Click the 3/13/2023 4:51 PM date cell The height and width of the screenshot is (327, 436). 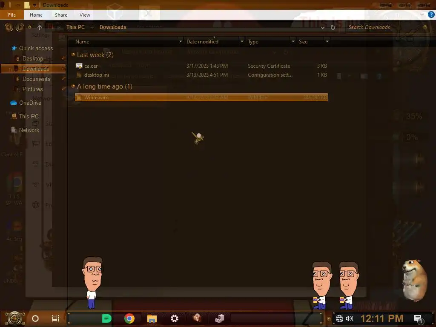(207, 75)
